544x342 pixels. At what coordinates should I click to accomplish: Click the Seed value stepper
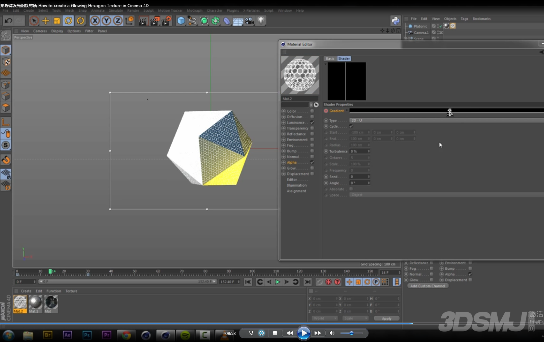[x=369, y=177]
